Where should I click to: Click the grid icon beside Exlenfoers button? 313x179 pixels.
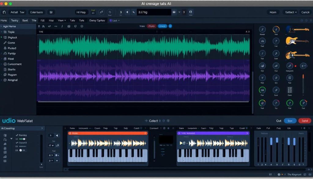[x=51, y=12]
